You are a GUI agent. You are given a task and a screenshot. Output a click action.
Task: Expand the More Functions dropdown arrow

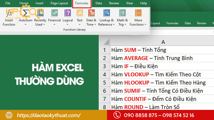[x=145, y=25]
